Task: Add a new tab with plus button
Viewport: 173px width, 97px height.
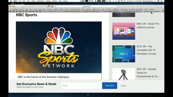Action: (x=163, y=11)
